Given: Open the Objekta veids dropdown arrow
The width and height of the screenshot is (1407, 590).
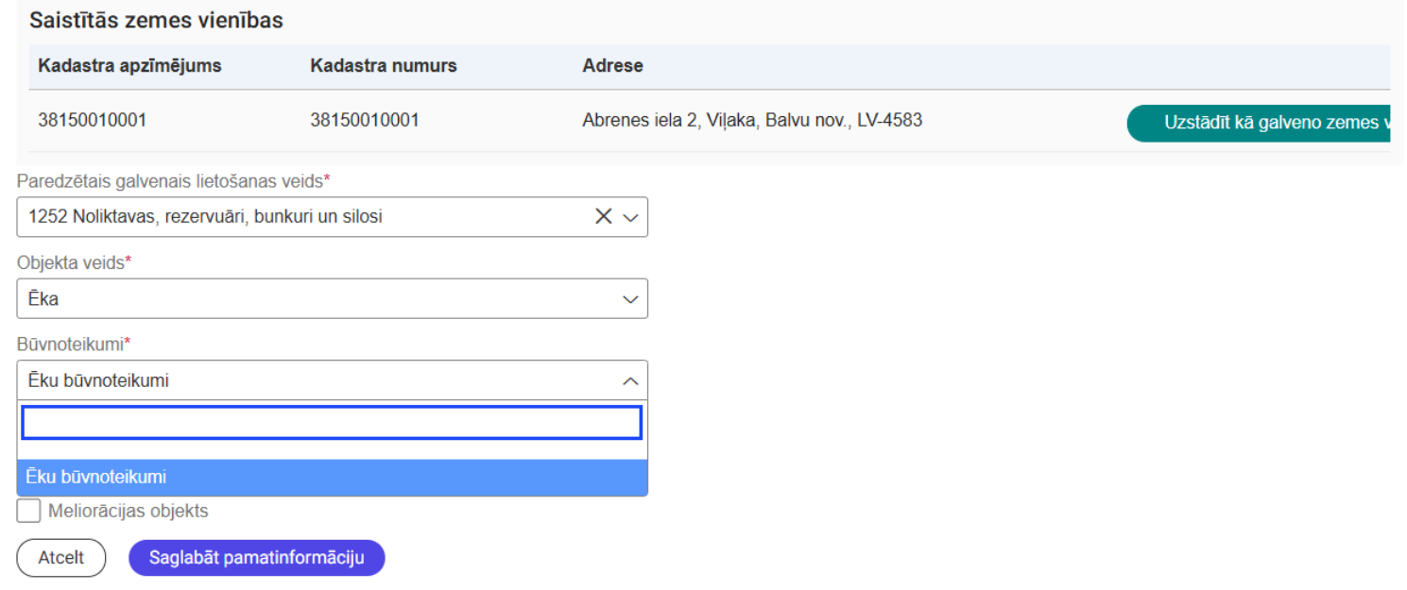Looking at the screenshot, I should 630,299.
